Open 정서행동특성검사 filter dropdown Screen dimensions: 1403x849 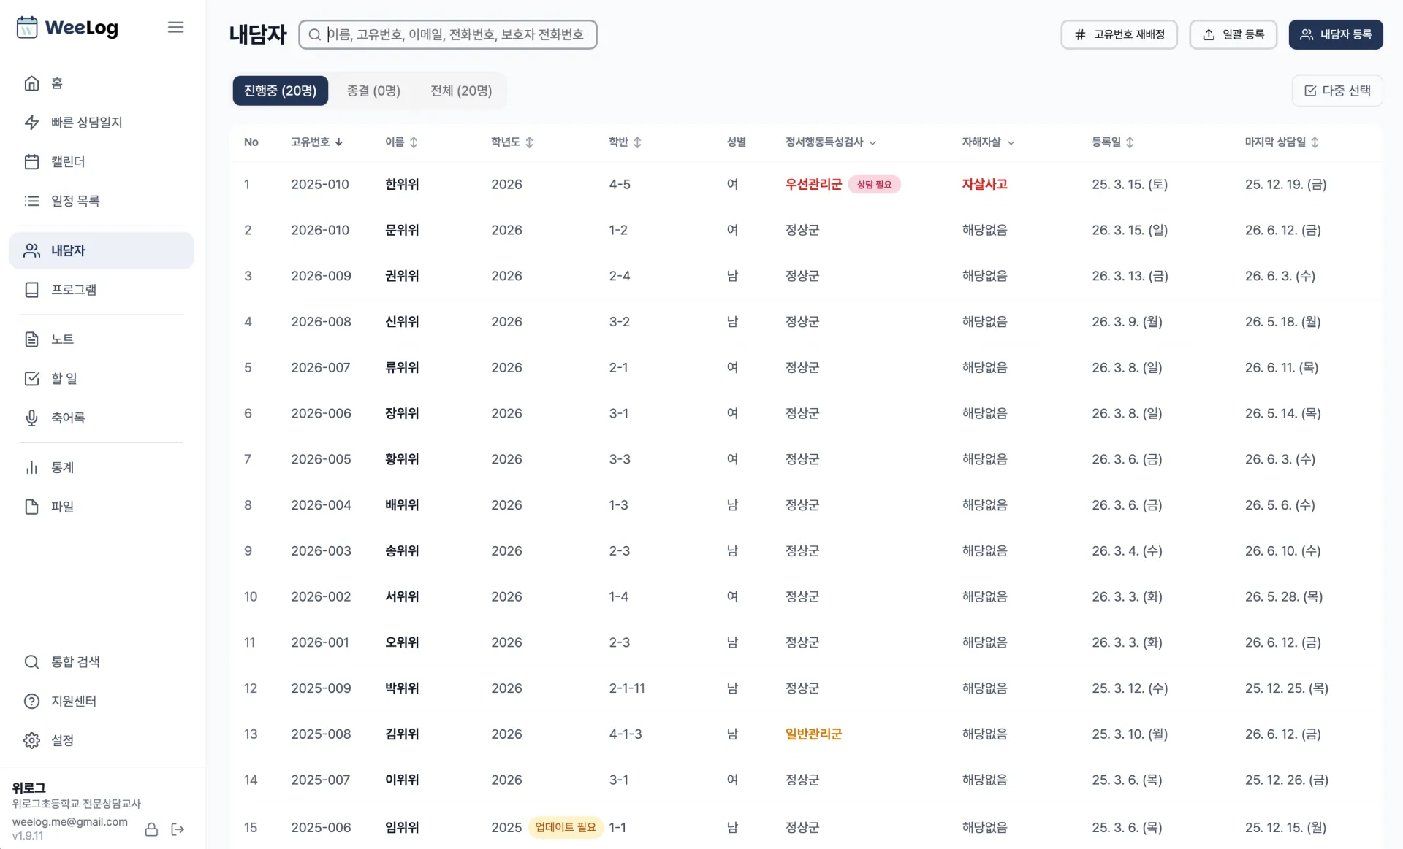831,142
